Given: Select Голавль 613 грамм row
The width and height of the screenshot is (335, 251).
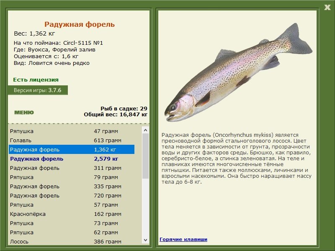Looking at the screenshot, I should [x=72, y=140].
